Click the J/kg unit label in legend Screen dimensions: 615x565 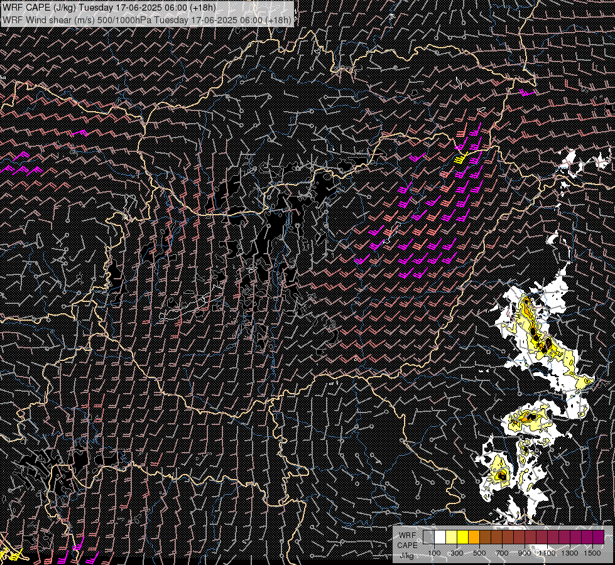coord(406,555)
